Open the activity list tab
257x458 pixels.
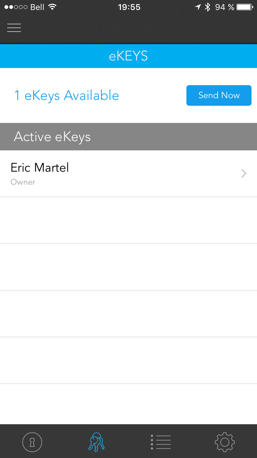point(161,442)
